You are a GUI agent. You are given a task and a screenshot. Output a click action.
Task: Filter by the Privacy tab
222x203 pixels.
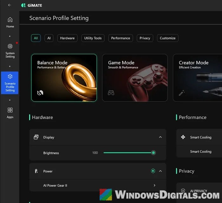(x=145, y=38)
